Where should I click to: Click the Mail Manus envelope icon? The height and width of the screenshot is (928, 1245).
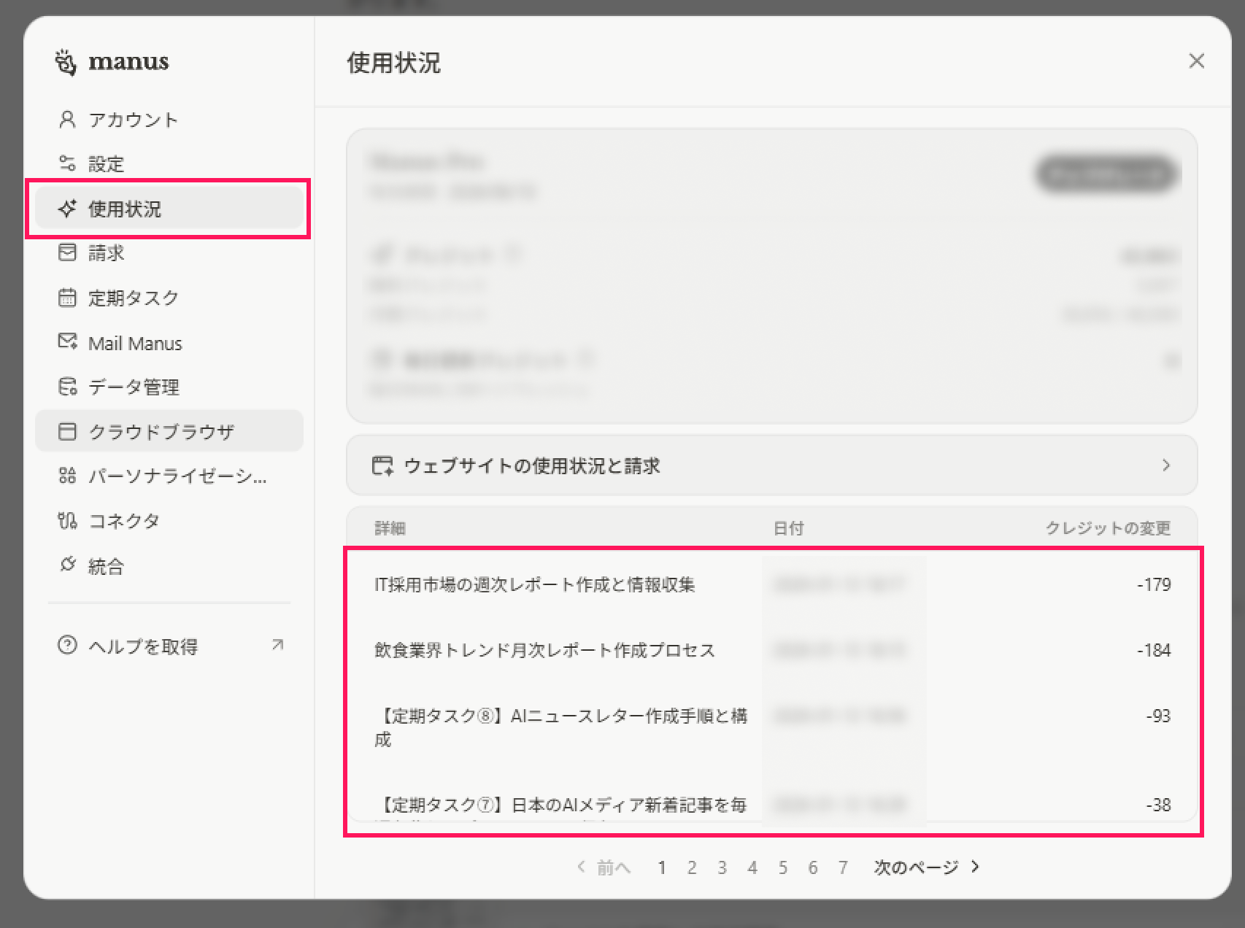coord(67,342)
